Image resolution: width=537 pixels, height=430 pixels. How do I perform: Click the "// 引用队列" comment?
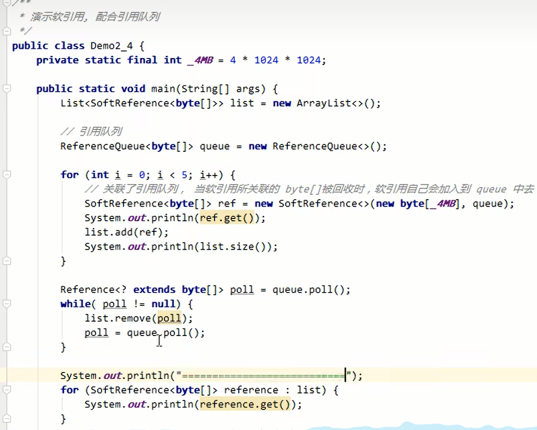point(91,132)
